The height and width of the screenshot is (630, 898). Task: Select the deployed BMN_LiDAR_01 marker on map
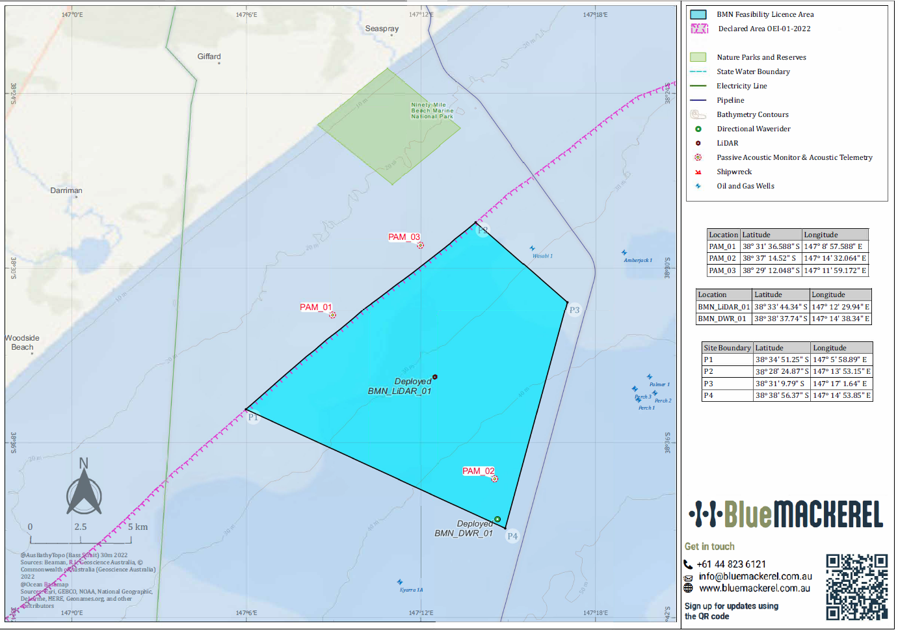point(435,377)
